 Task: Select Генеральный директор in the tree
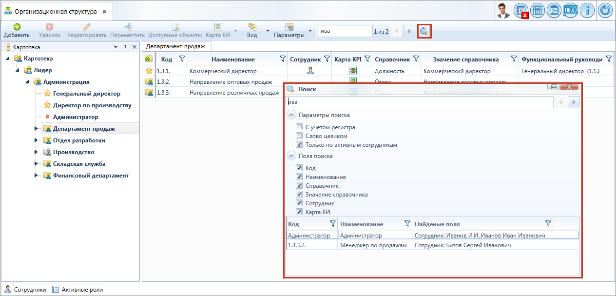87,94
